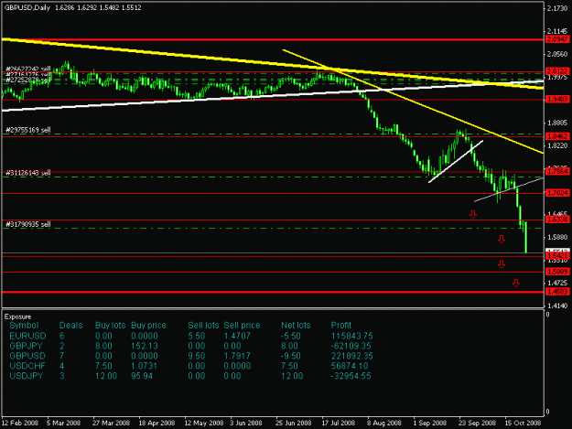Click the 1.5880 price scale value

coord(557,237)
